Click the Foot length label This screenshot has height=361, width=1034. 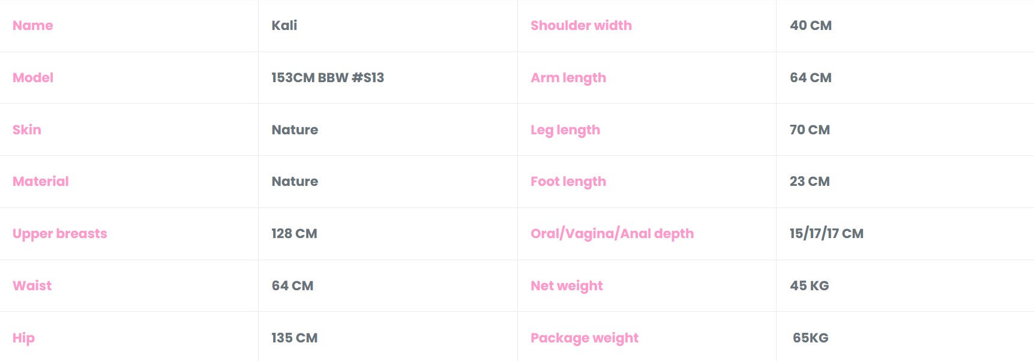tap(568, 182)
